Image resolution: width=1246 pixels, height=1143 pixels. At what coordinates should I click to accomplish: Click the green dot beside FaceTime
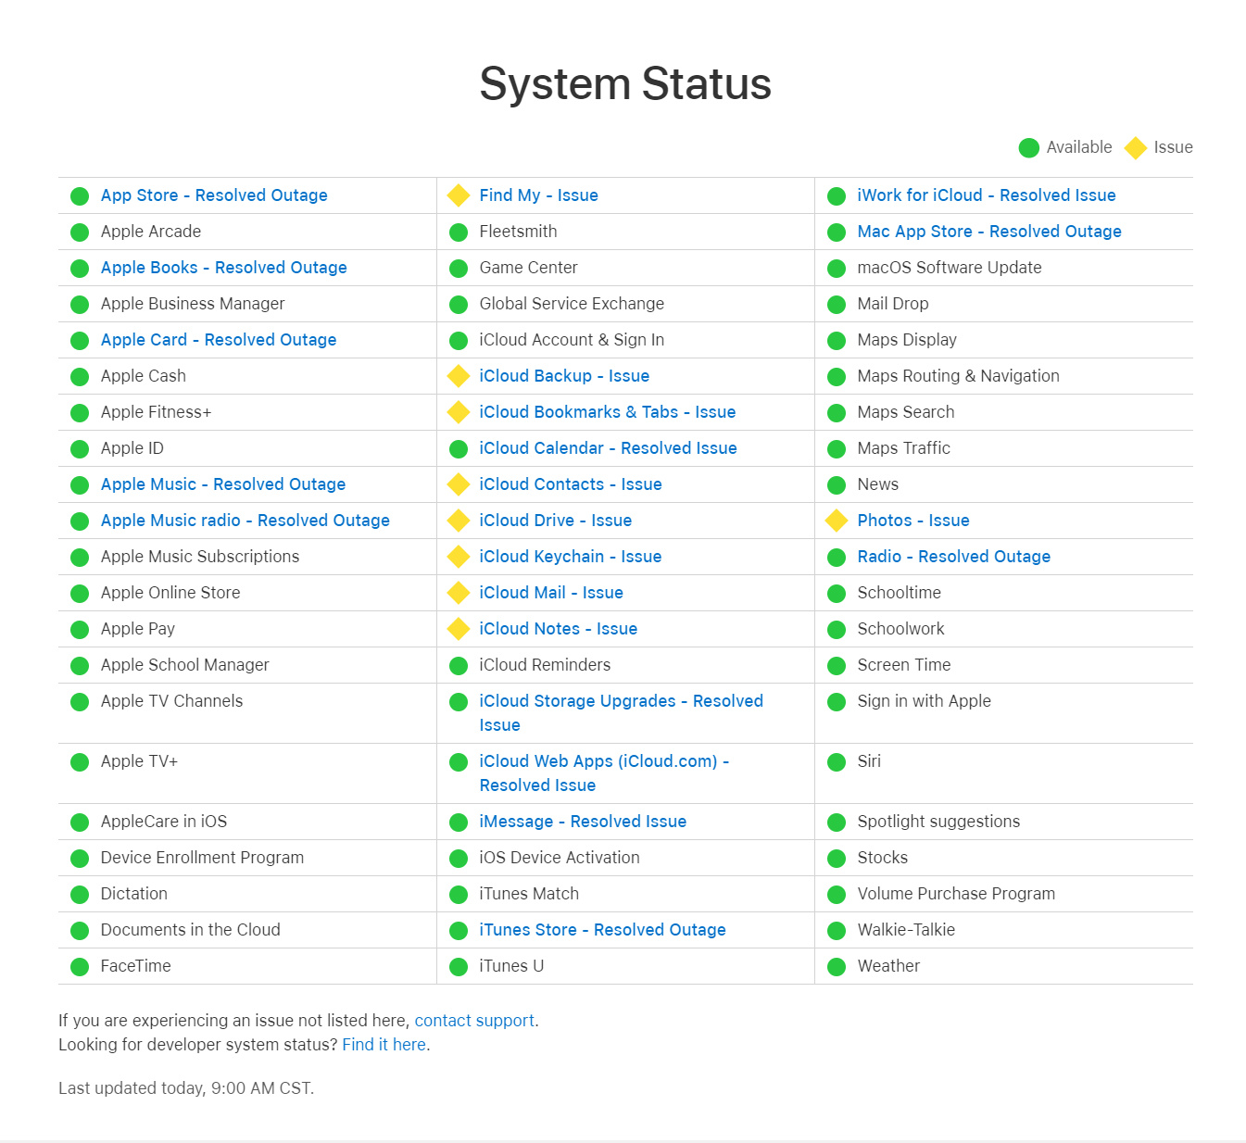[x=80, y=967]
